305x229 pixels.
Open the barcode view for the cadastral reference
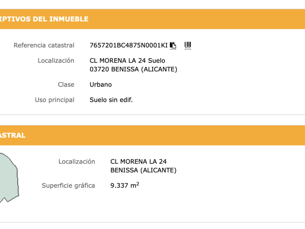click(187, 45)
